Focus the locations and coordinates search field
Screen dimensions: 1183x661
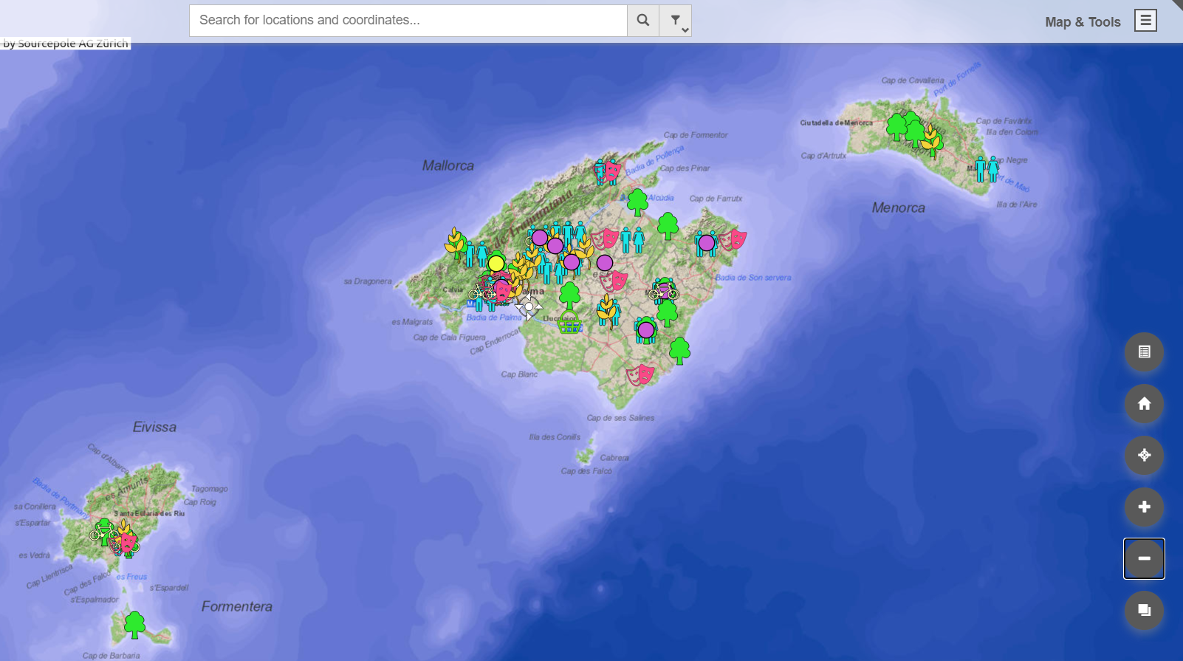coord(408,21)
